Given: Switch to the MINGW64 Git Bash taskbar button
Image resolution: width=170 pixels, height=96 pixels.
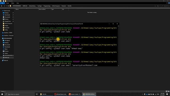Looking at the screenshot, I should [89, 94].
